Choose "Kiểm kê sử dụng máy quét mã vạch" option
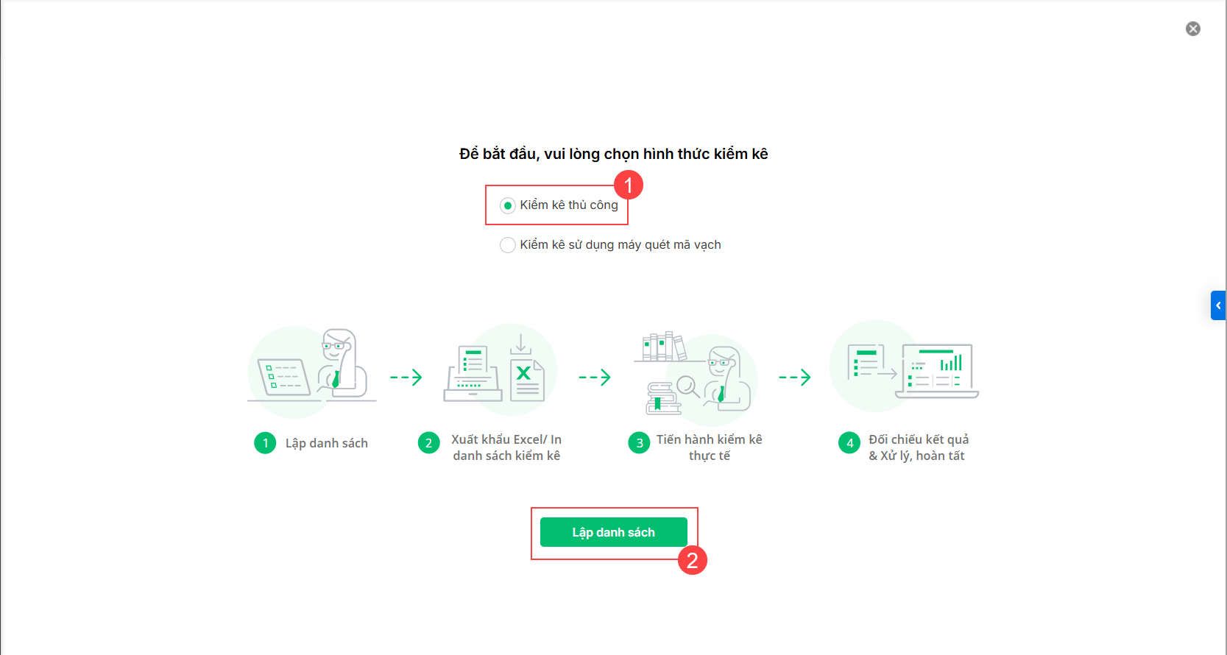This screenshot has height=655, width=1227. pyautogui.click(x=508, y=245)
